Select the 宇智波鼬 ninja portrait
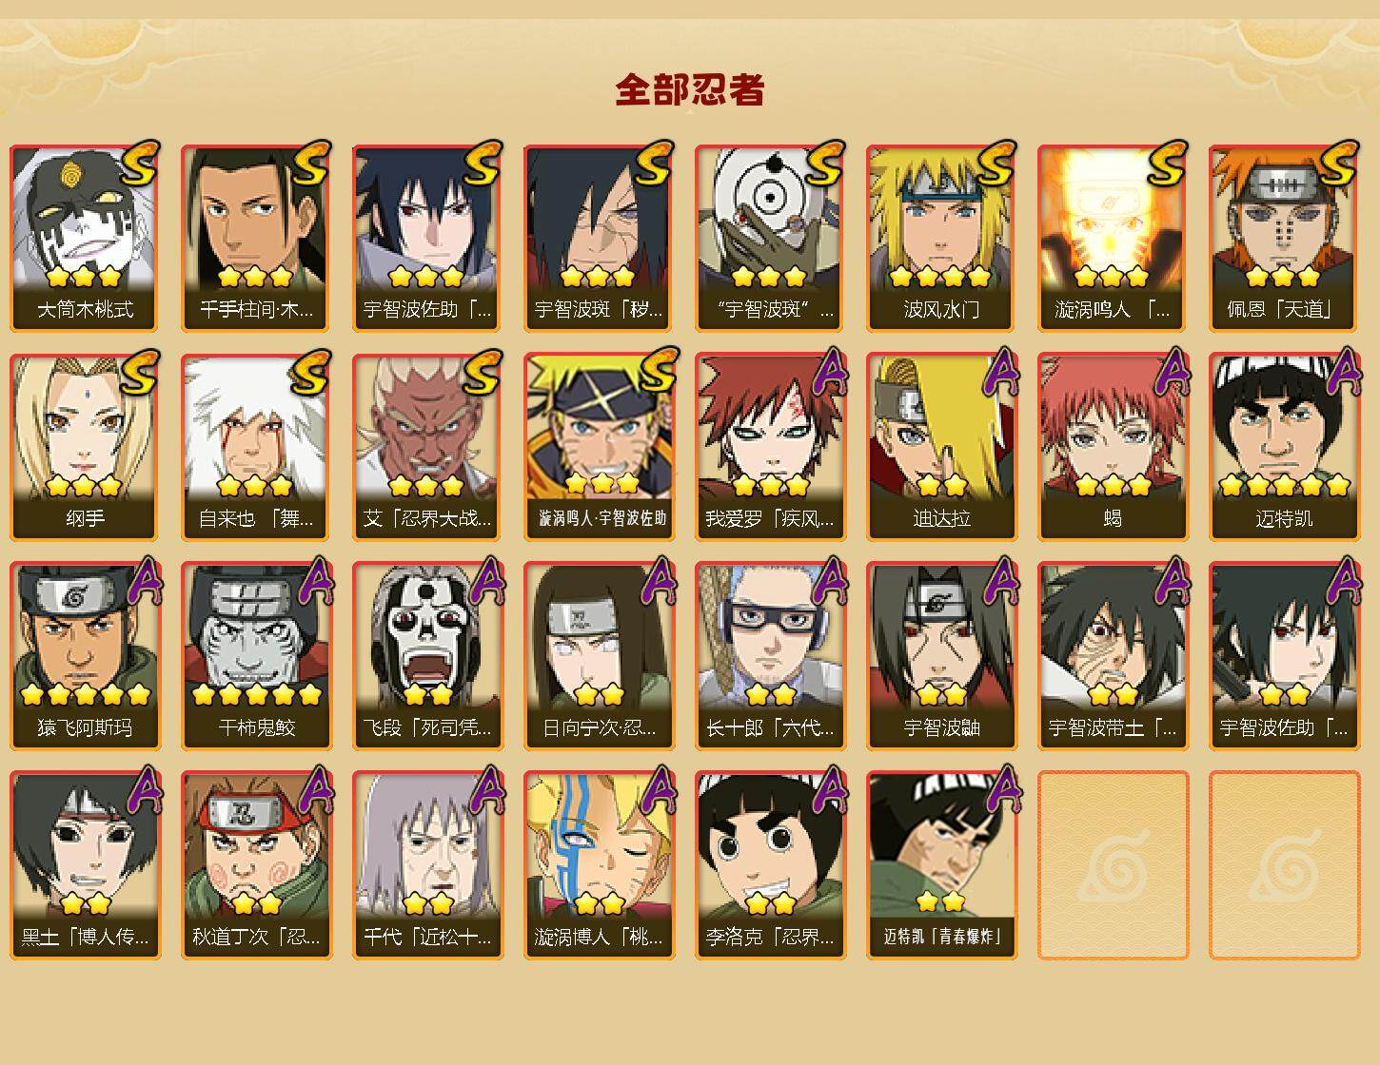1380x1065 pixels. coord(941,656)
